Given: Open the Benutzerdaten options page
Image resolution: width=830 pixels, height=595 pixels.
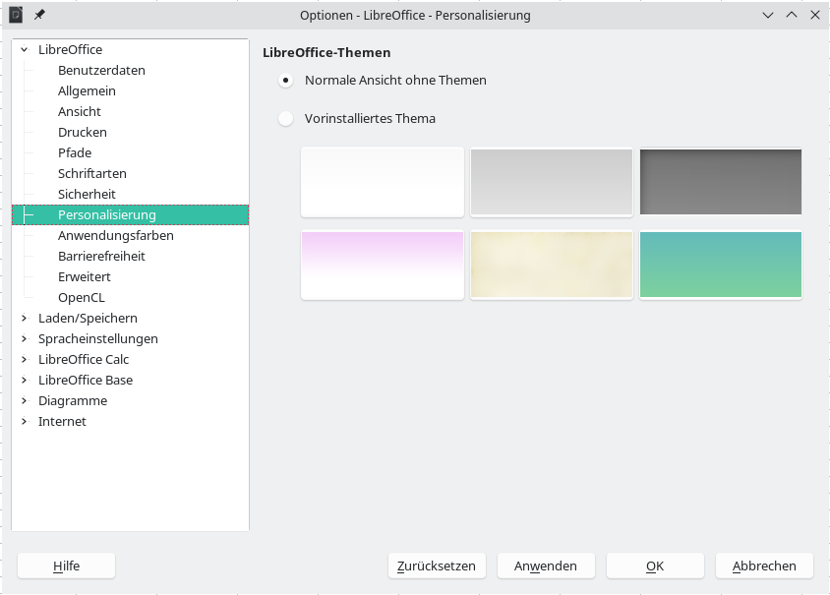Looking at the screenshot, I should 101,71.
